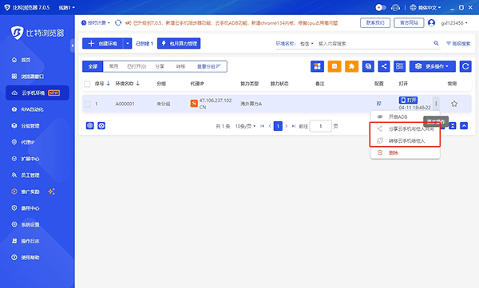Click the 费用中心 sidebar icon
The width and height of the screenshot is (479, 288).
click(x=14, y=208)
